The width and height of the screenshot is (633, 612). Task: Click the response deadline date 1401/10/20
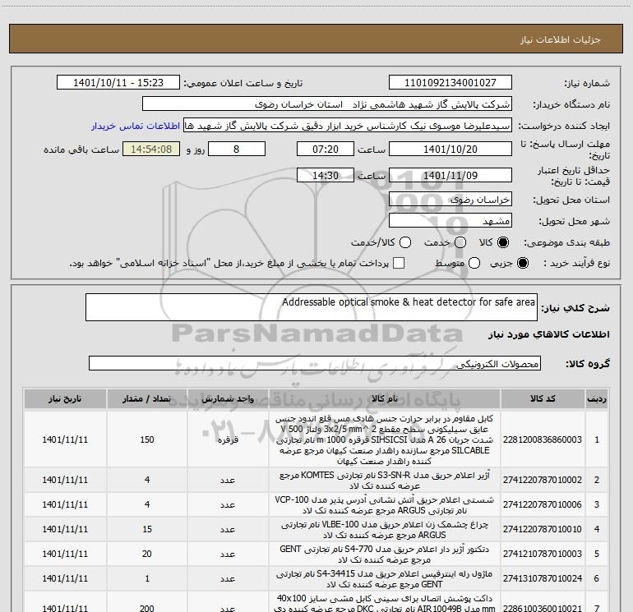[x=450, y=150]
